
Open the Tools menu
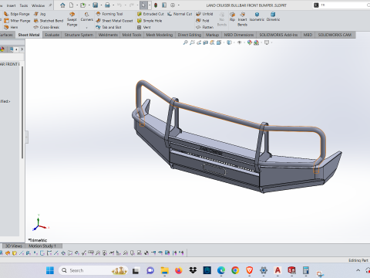(24, 5)
